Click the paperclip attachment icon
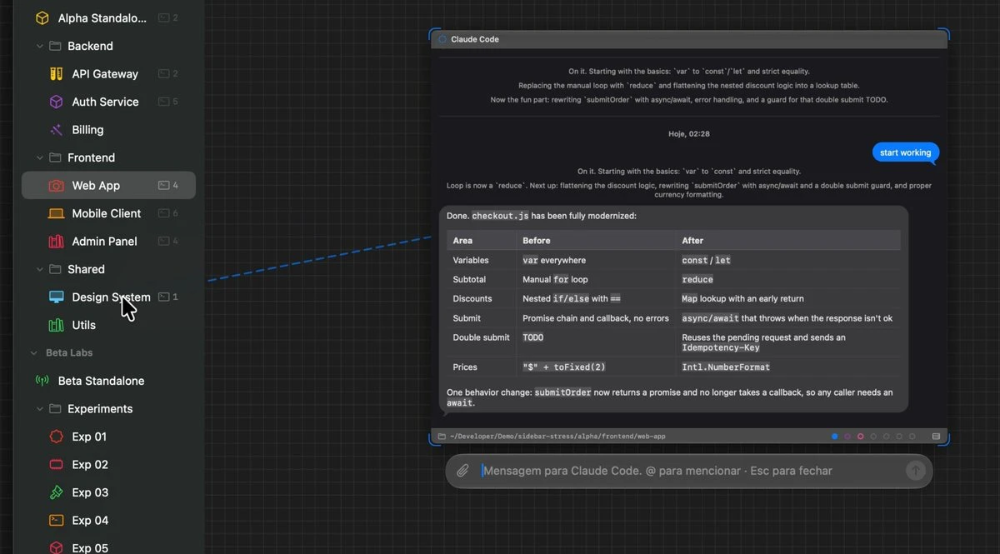Viewport: 1000px width, 554px height. (x=462, y=471)
